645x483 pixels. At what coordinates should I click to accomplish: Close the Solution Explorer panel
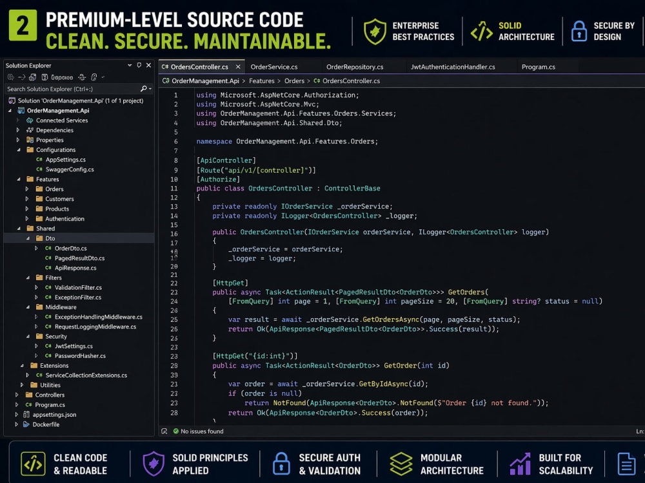[148, 65]
